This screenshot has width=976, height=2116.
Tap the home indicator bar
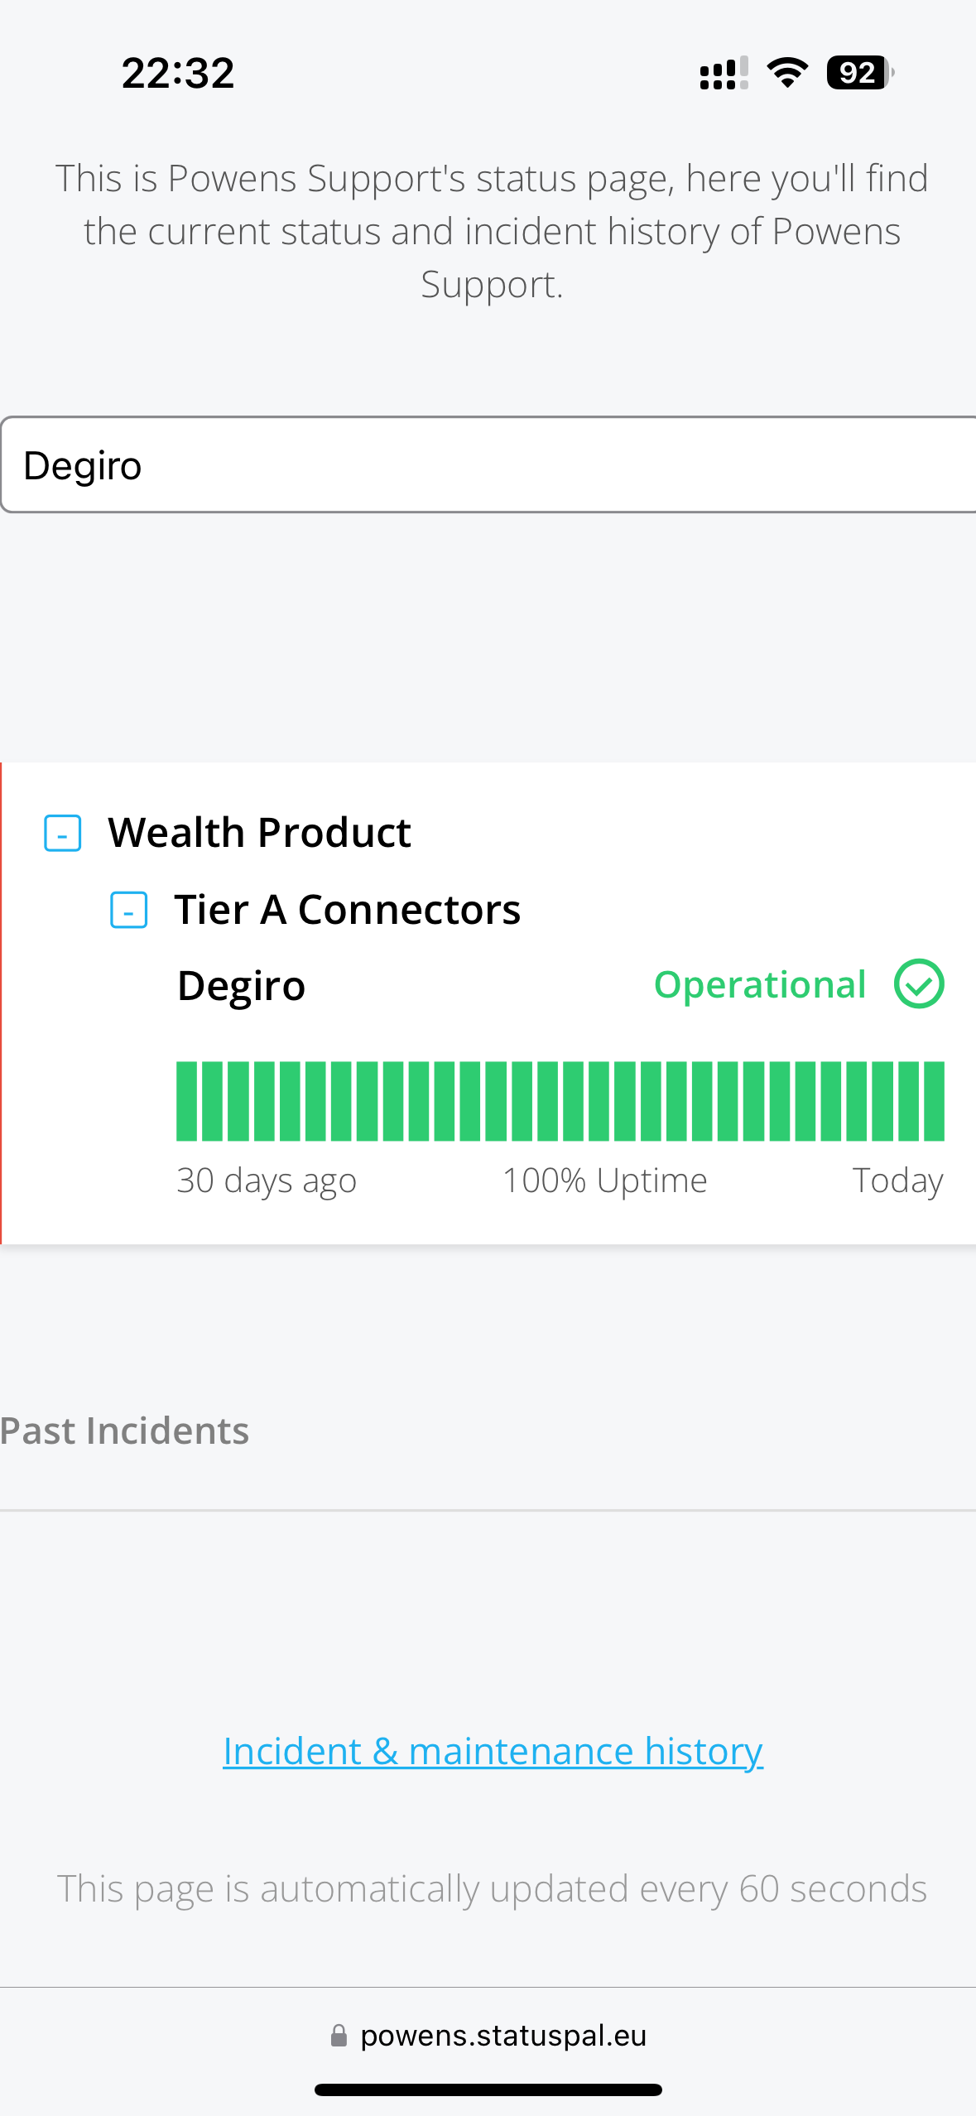pyautogui.click(x=488, y=2090)
